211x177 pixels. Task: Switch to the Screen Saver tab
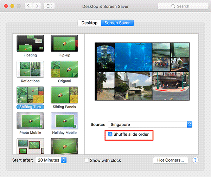(x=117, y=23)
